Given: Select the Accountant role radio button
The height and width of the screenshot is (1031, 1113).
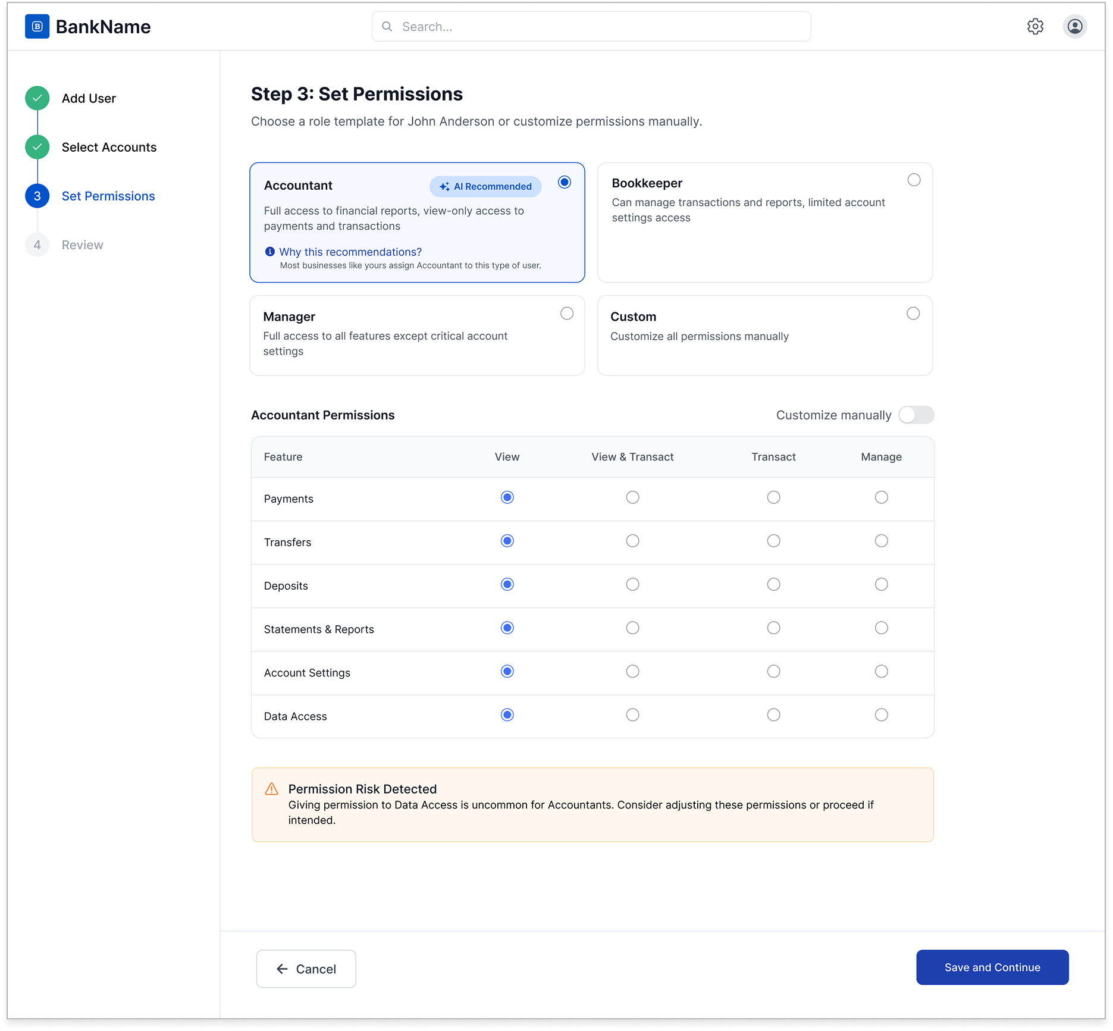Looking at the screenshot, I should click(565, 182).
